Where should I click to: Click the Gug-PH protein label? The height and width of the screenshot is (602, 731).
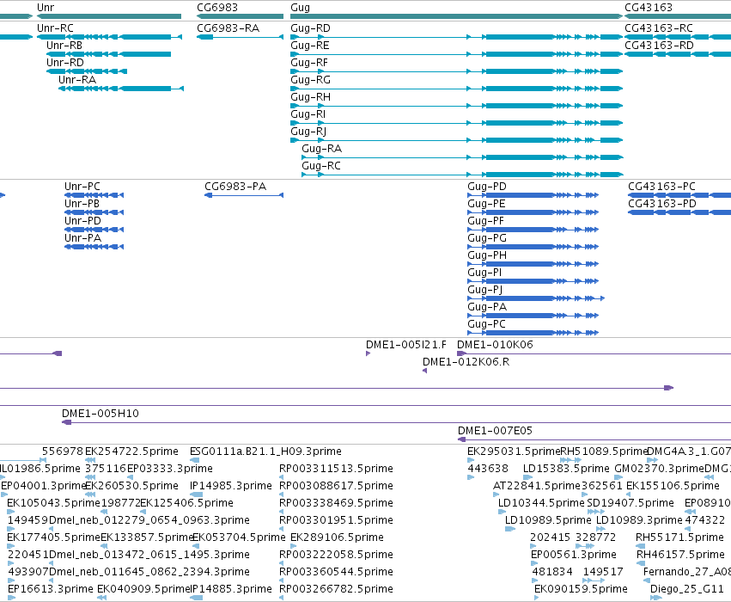click(487, 255)
